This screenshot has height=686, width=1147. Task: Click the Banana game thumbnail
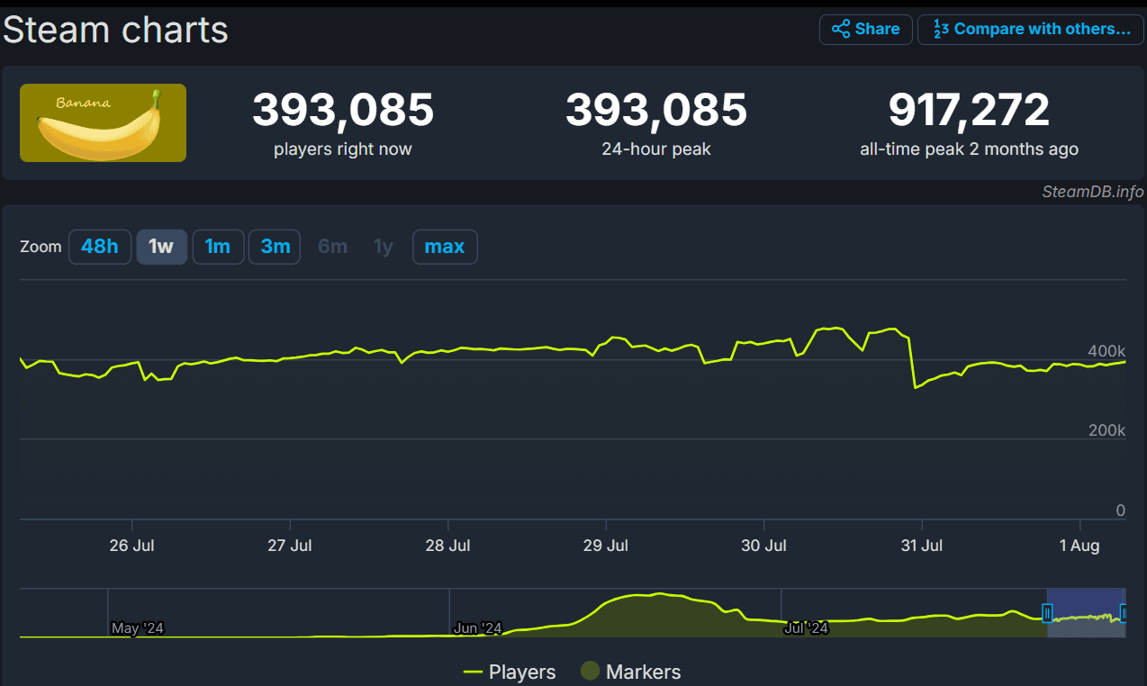(x=103, y=122)
